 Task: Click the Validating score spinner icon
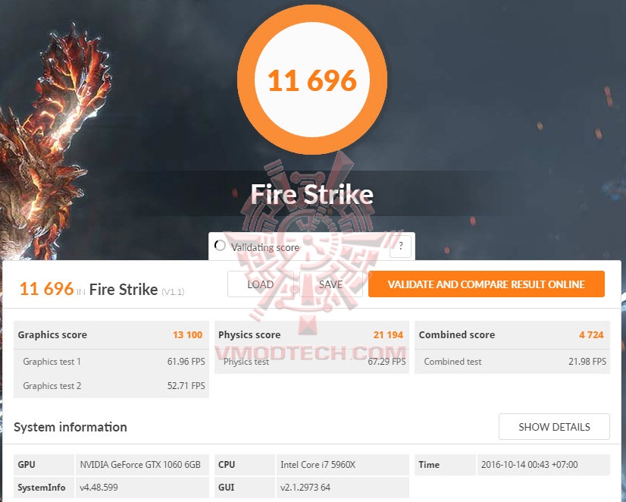(220, 246)
